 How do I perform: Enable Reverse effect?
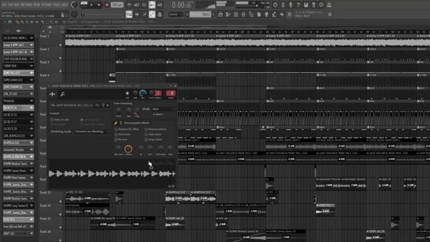coord(116,139)
